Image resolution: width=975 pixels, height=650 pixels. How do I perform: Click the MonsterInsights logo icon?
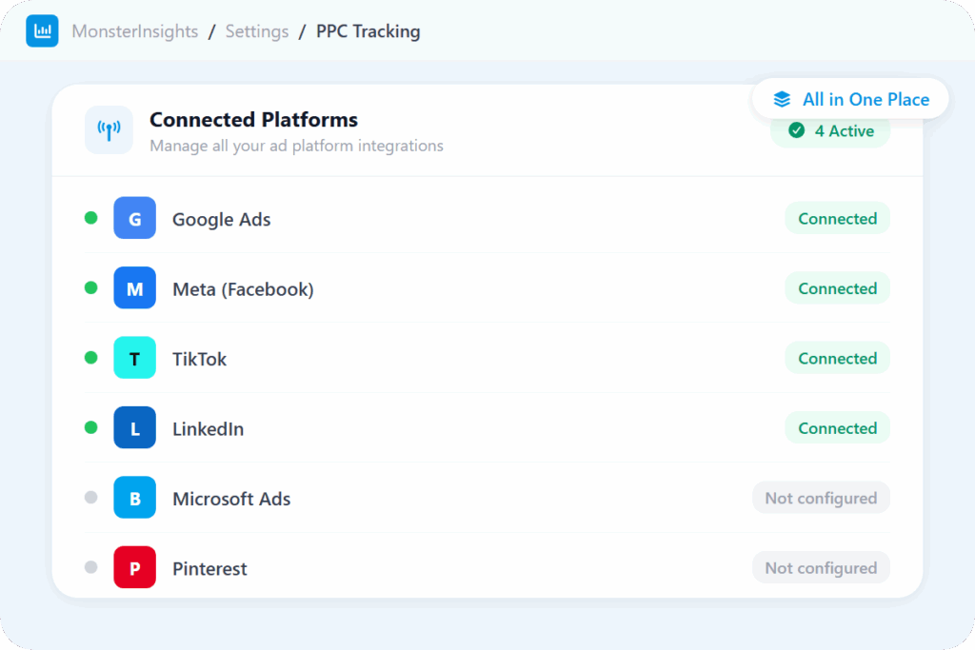tap(42, 31)
